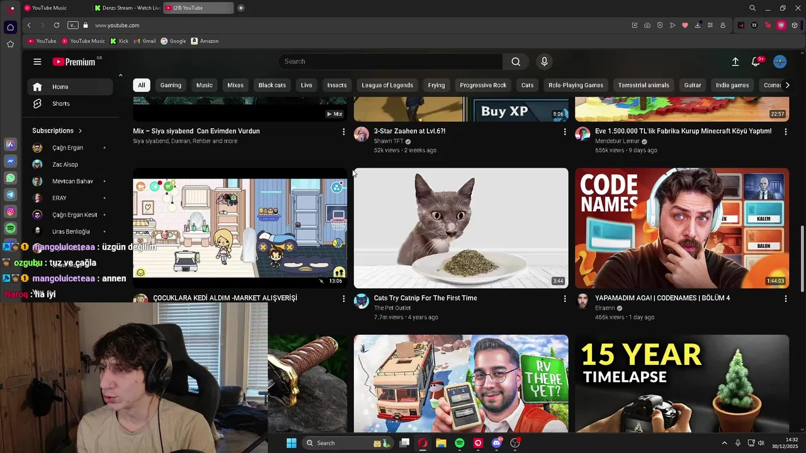This screenshot has height=453, width=806.
Task: Click the YouTube search input field
Action: [x=390, y=62]
